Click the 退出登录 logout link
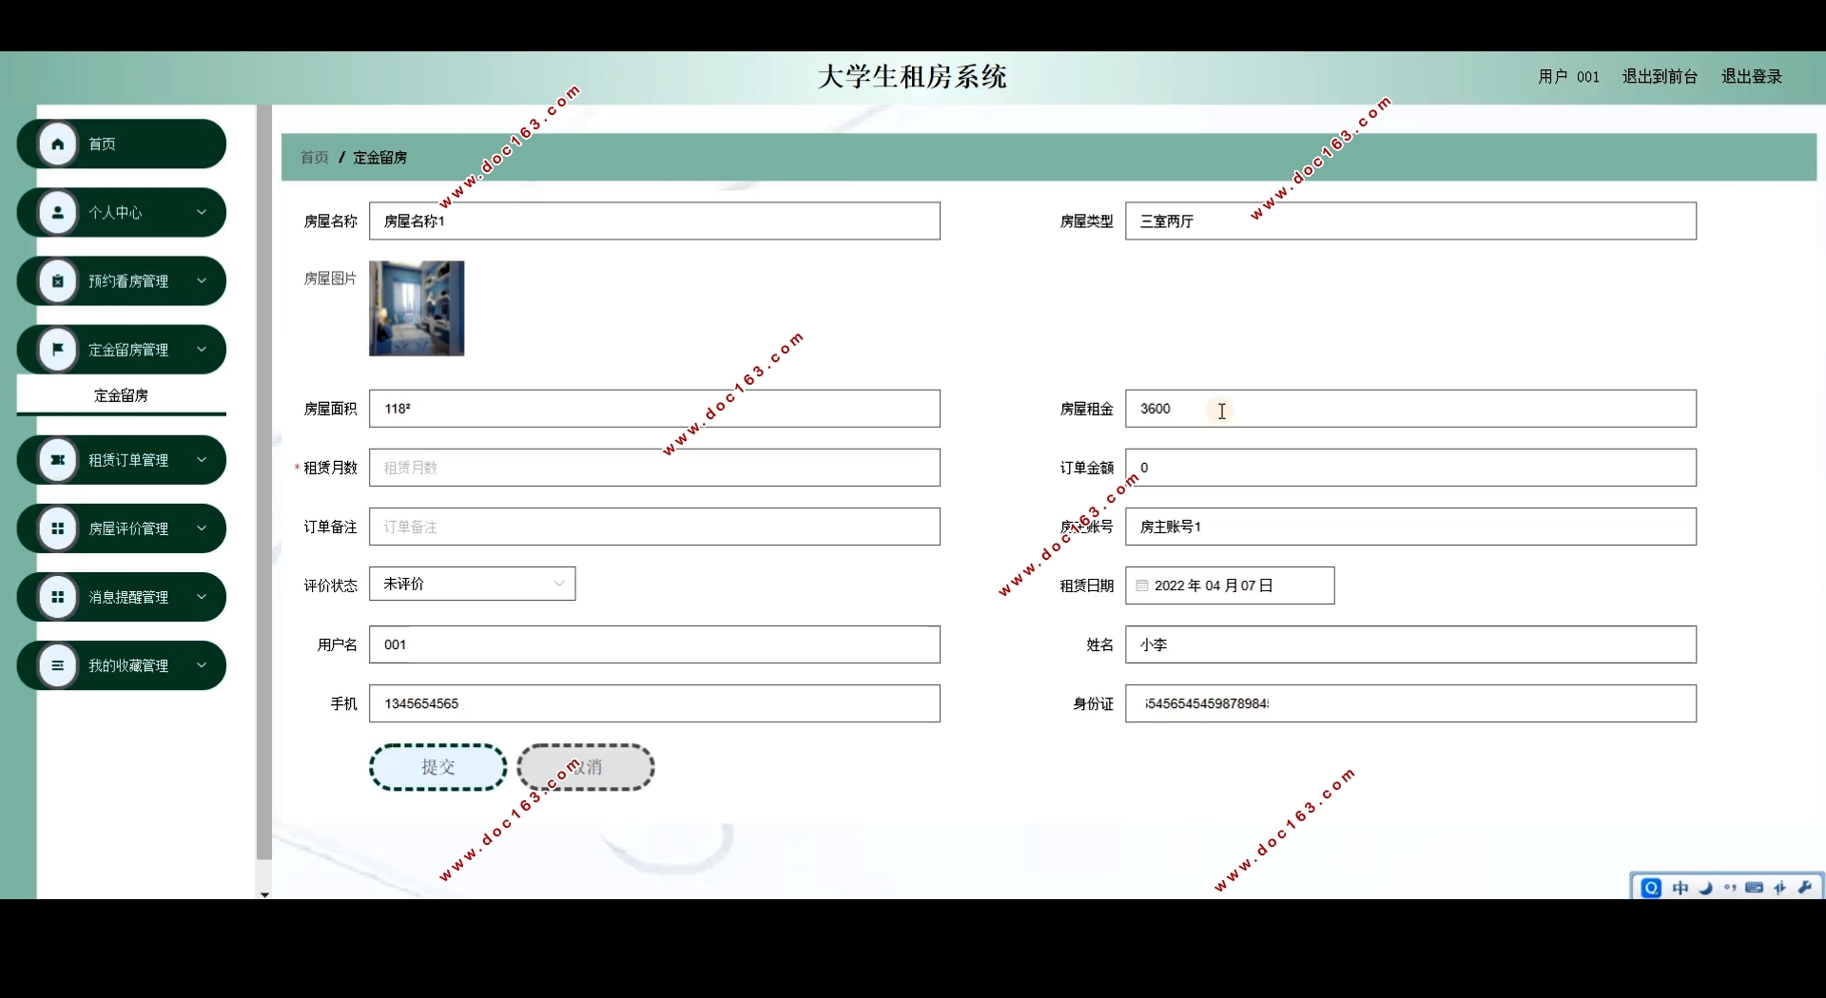 coord(1752,76)
